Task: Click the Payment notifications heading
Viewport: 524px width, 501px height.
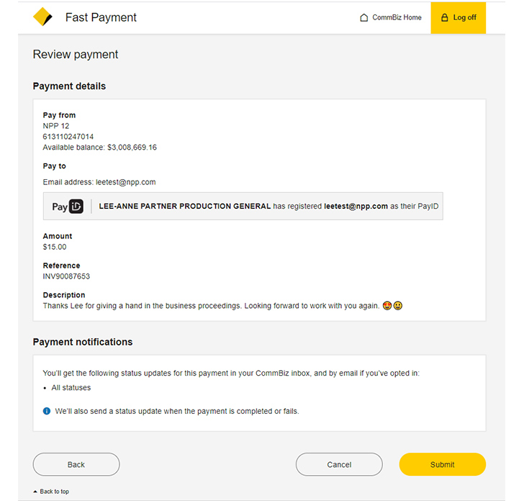Action: [x=83, y=342]
